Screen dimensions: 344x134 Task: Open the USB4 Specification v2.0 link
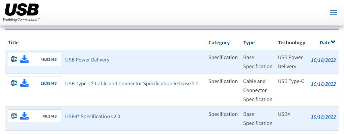pyautogui.click(x=93, y=117)
